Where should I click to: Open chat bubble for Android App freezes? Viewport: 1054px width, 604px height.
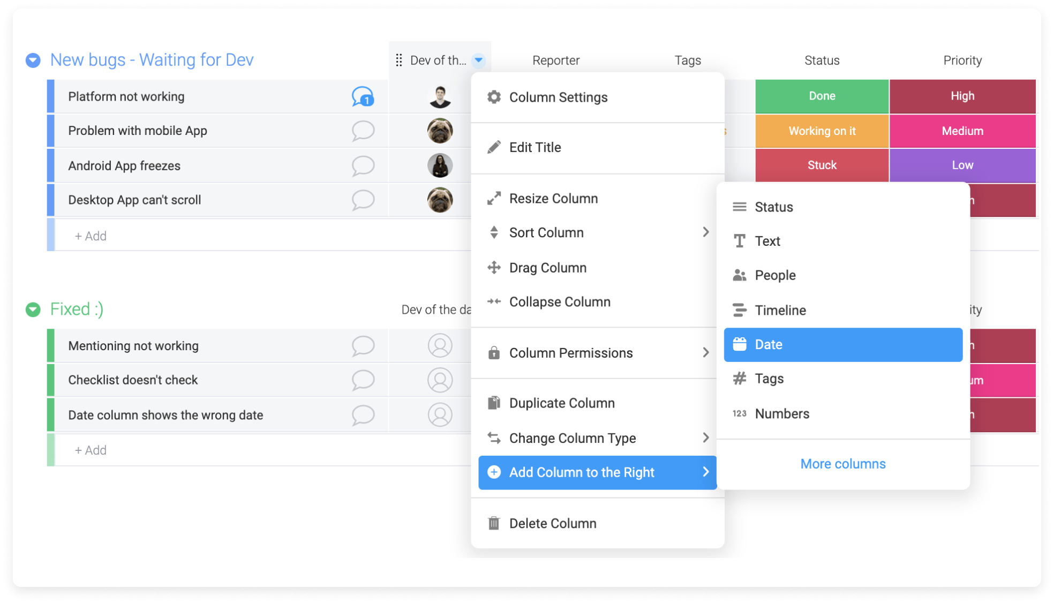(363, 165)
